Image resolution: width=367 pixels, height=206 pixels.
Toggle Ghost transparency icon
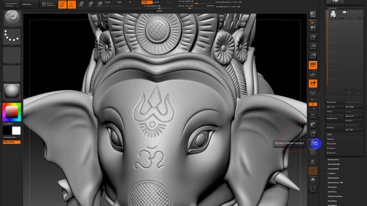pyautogui.click(x=313, y=171)
